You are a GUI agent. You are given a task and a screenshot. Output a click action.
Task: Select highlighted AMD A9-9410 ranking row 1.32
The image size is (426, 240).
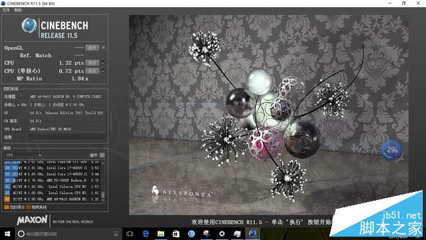point(52,199)
